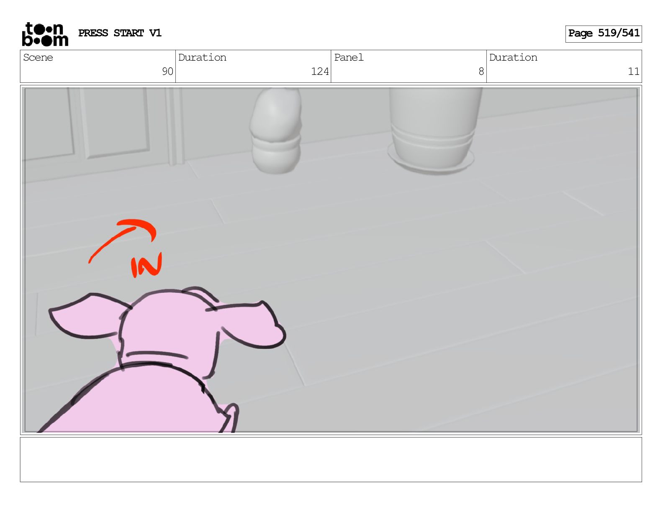Click the scene Duration label
The height and width of the screenshot is (512, 663).
202,57
